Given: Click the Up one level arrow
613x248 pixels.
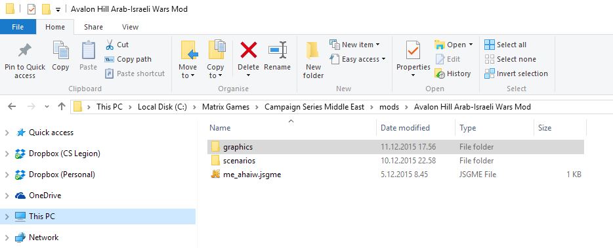Looking at the screenshot, I should [x=62, y=106].
